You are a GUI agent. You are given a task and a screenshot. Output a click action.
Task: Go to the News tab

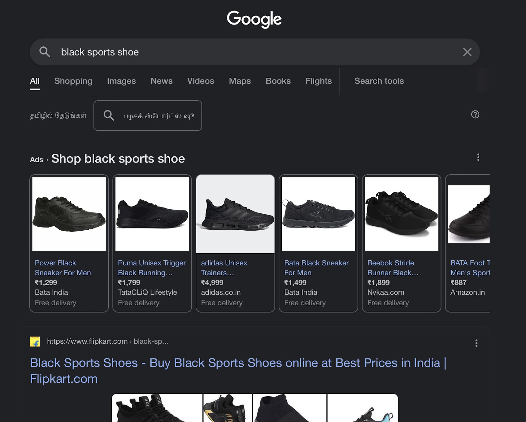tap(161, 81)
